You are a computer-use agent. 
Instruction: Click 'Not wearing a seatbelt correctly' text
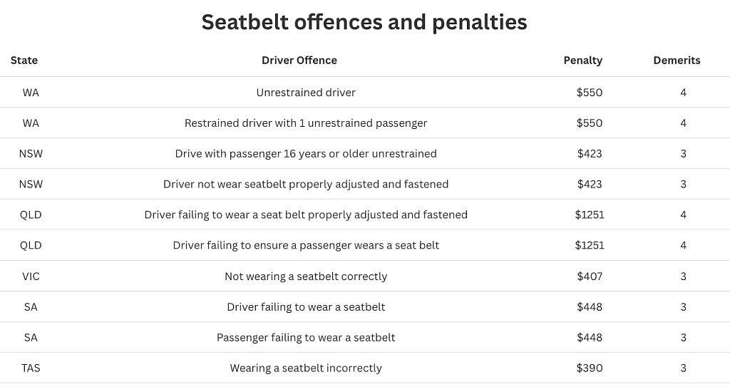306,277
